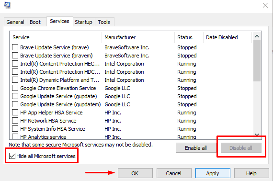Click the Cancel button
This screenshot has width=273, height=181.
click(174, 173)
